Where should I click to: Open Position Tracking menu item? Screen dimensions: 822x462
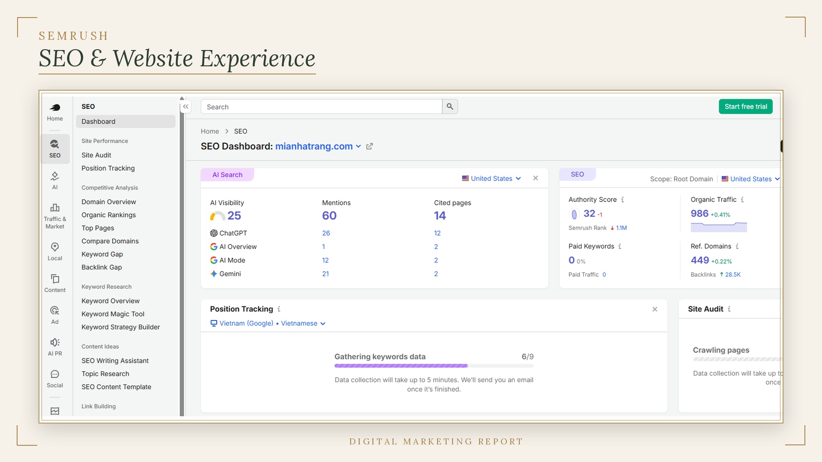(x=108, y=168)
